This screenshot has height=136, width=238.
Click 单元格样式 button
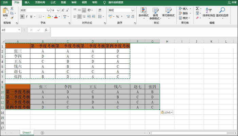click(168, 14)
